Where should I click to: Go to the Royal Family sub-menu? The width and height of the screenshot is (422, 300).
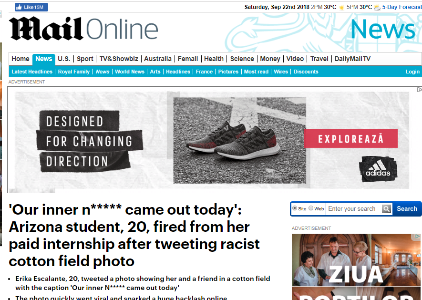pyautogui.click(x=74, y=72)
